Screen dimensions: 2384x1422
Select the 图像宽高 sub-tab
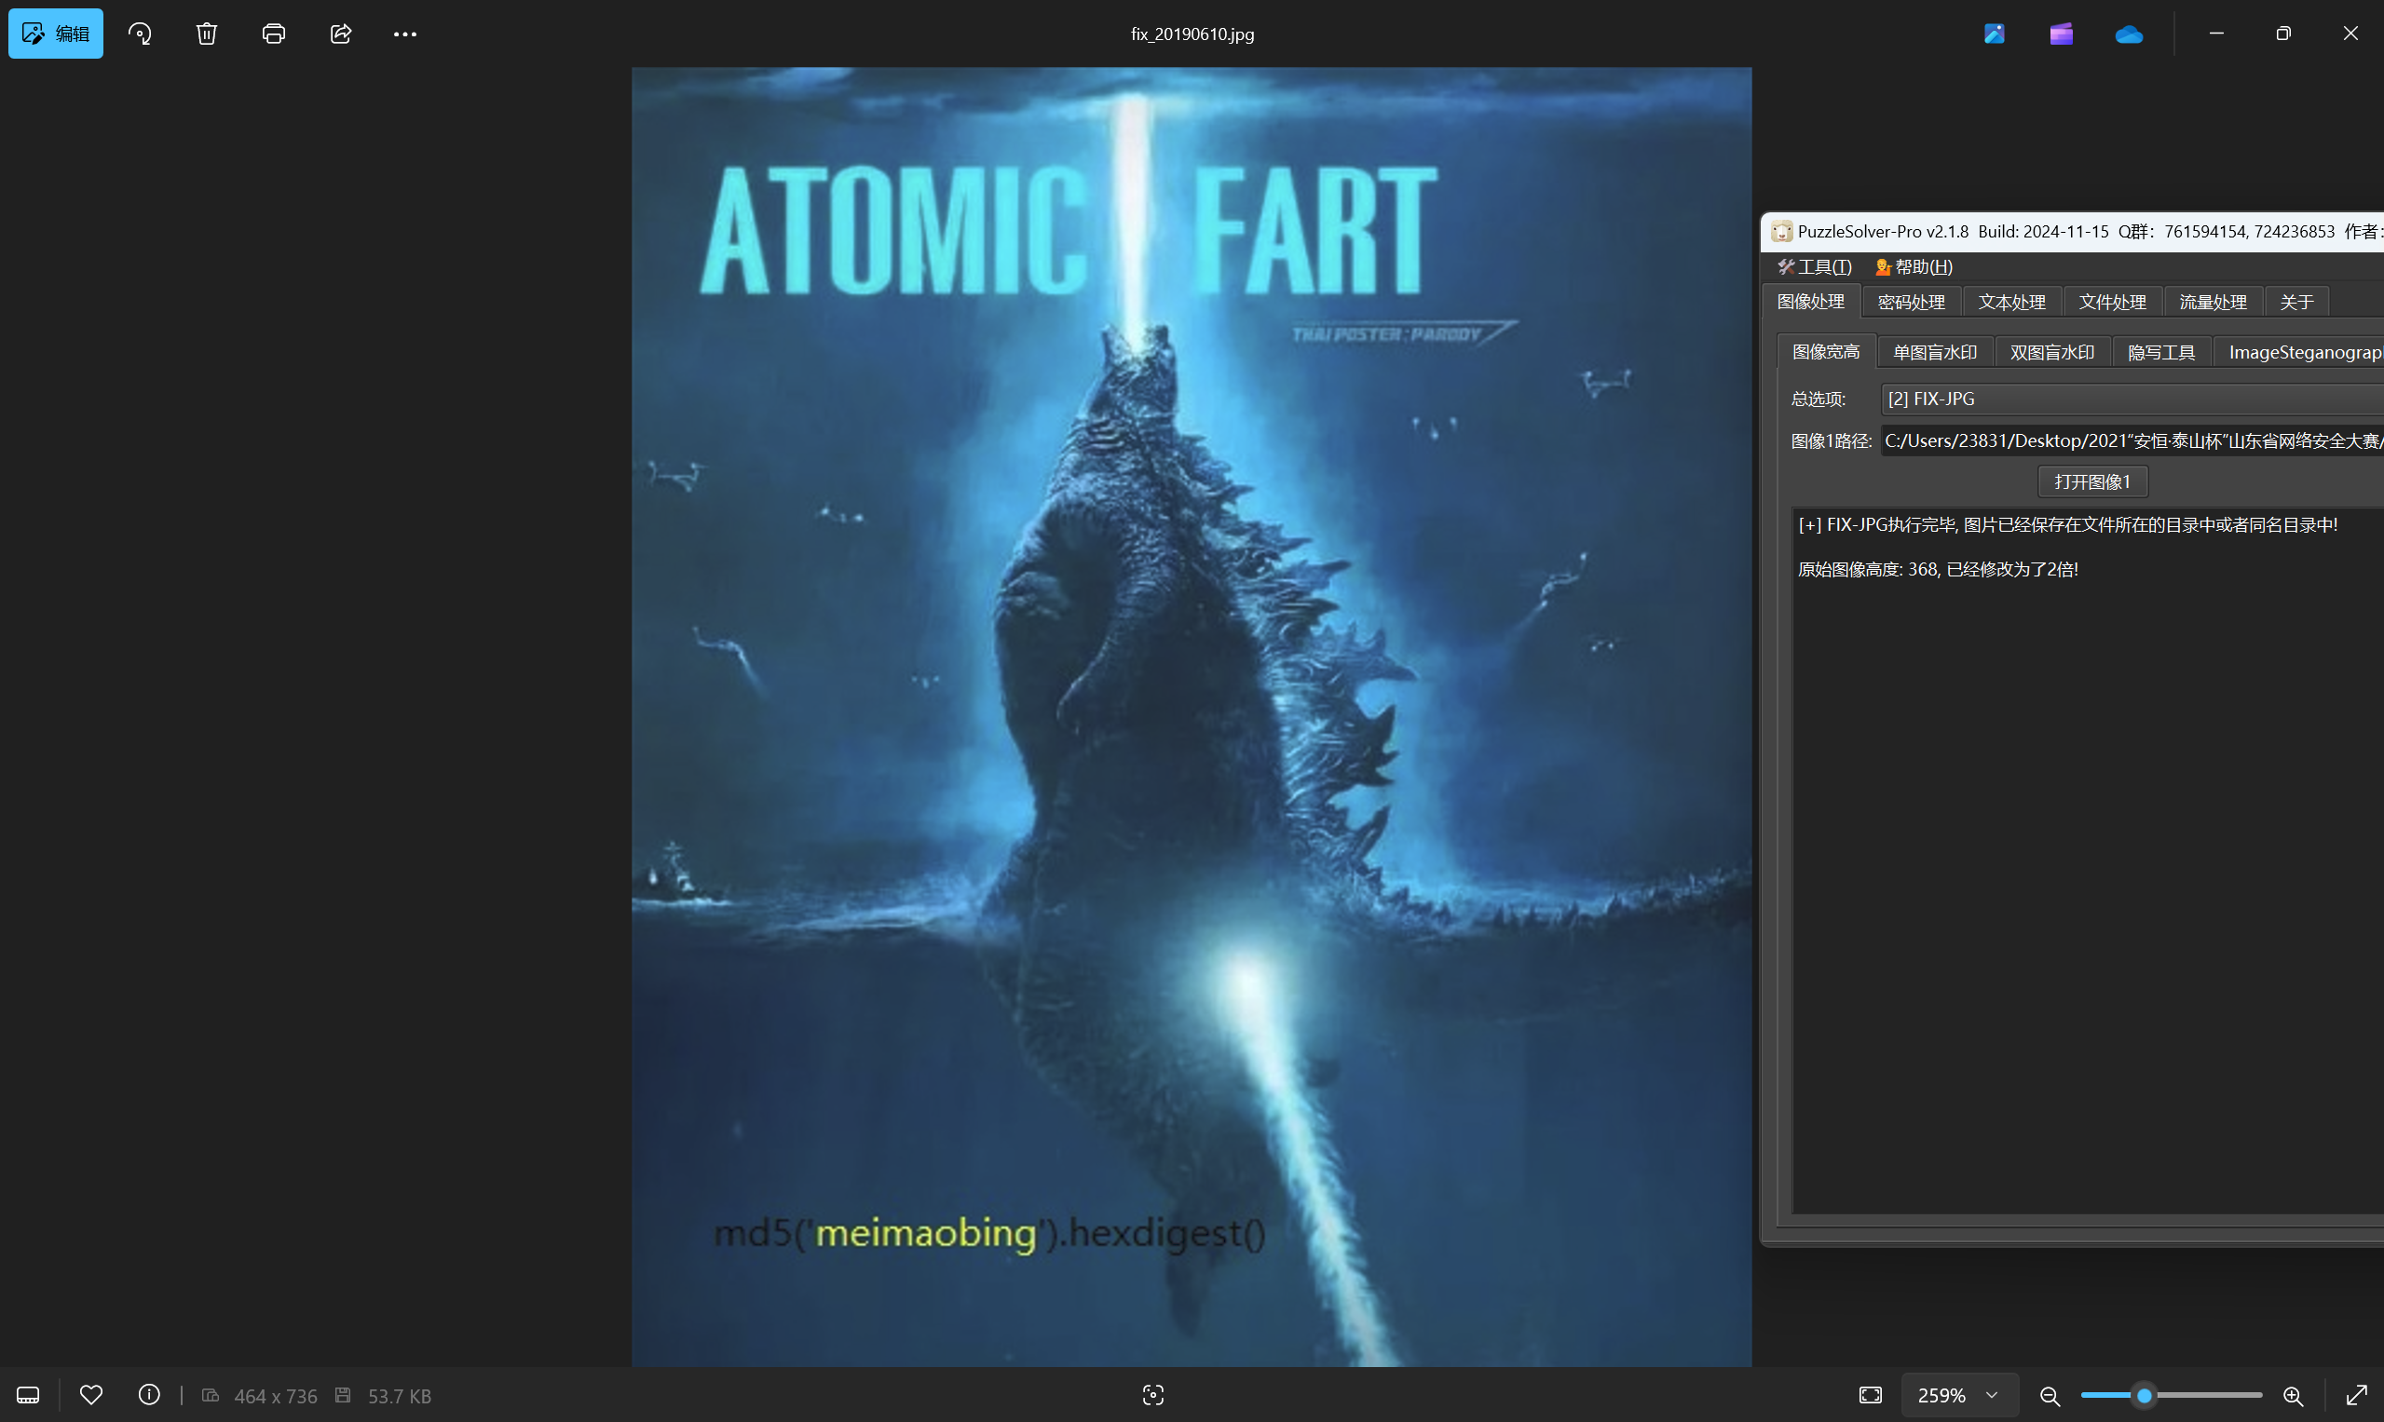[x=1826, y=352]
